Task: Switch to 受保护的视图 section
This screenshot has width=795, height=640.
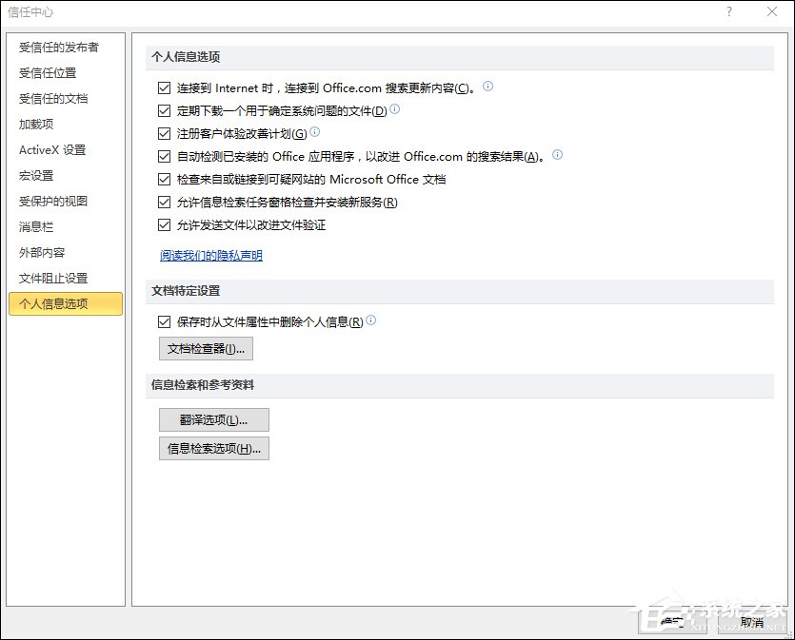Action: (55, 201)
